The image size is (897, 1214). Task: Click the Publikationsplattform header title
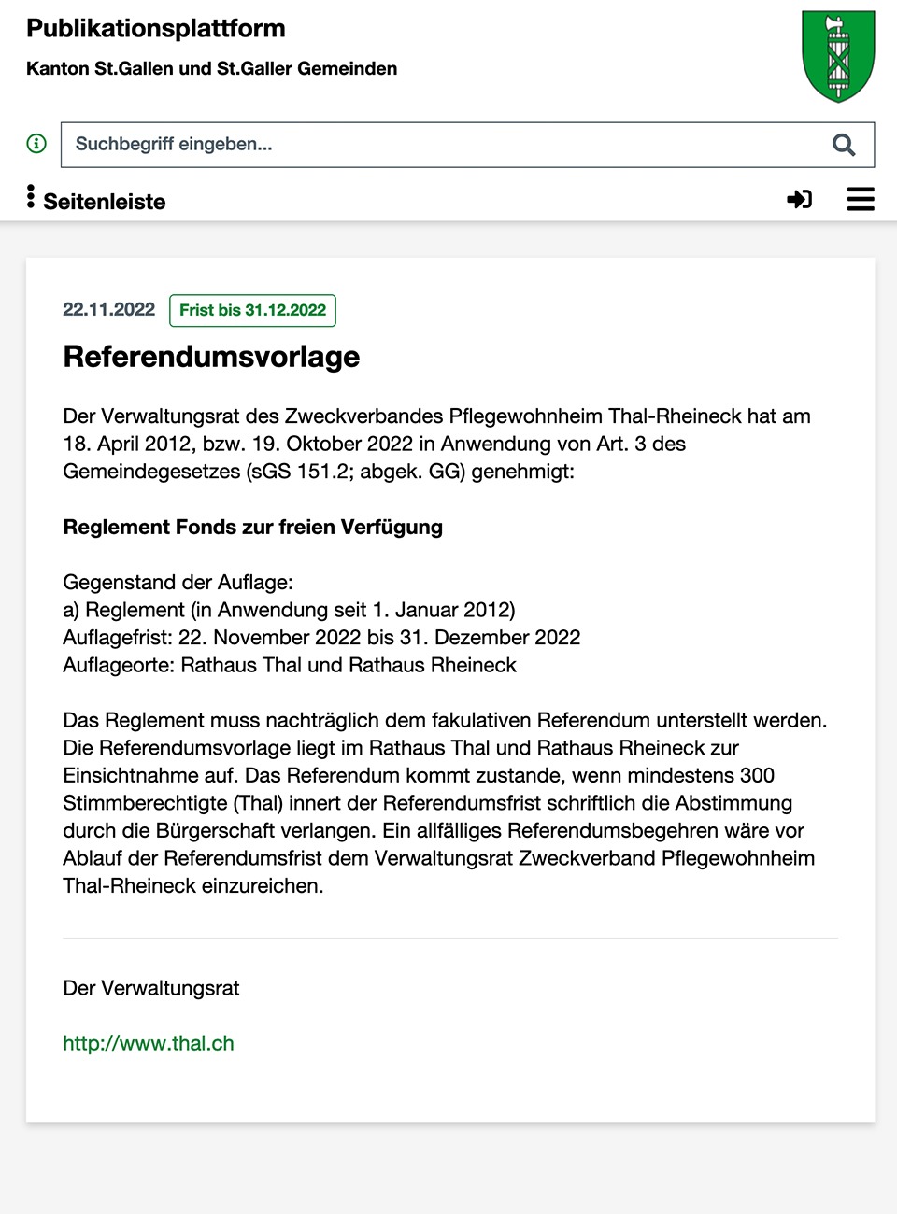(x=155, y=29)
